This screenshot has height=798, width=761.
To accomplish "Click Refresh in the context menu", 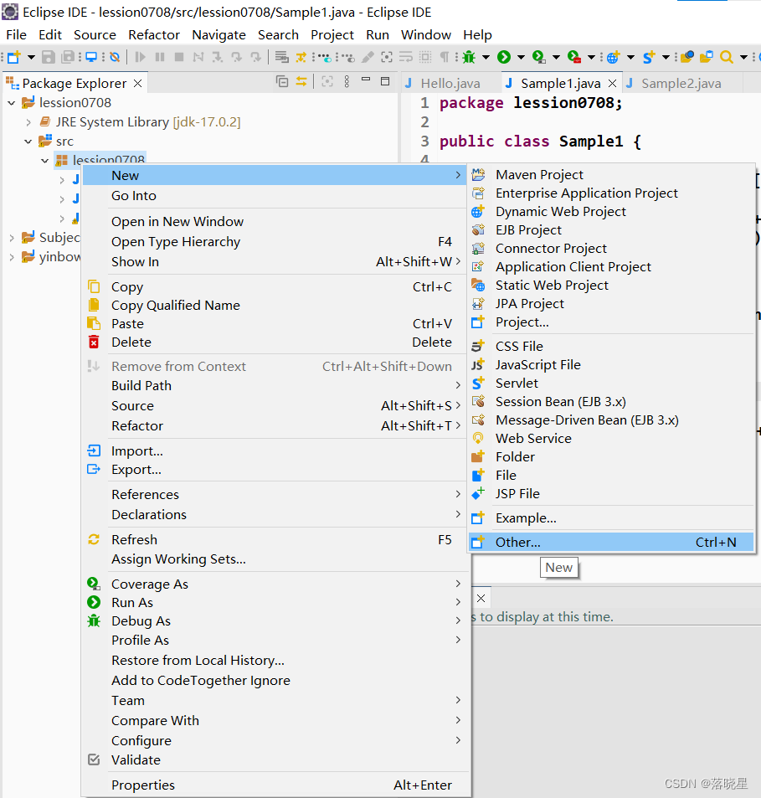I will (x=275, y=539).
